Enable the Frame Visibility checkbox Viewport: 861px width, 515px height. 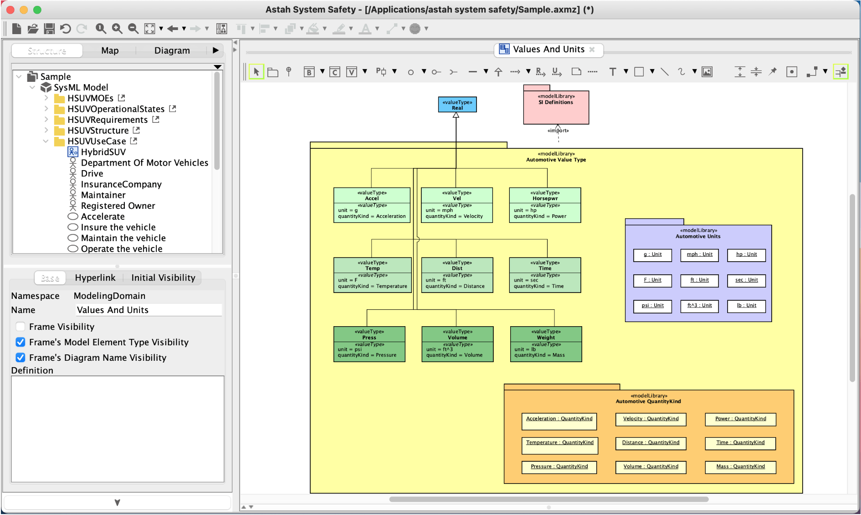coord(20,327)
